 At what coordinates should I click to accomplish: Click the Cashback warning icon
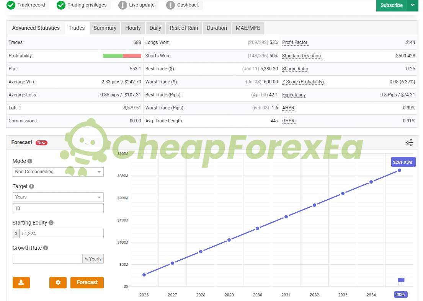click(170, 5)
